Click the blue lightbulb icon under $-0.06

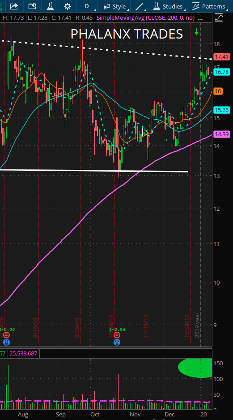click(7, 342)
